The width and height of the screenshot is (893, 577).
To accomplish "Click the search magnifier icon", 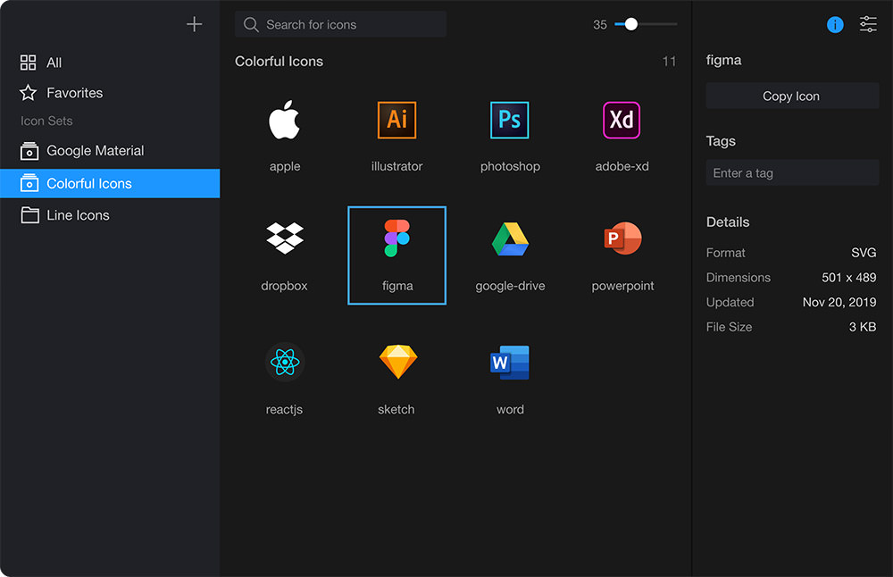I will click(x=251, y=24).
